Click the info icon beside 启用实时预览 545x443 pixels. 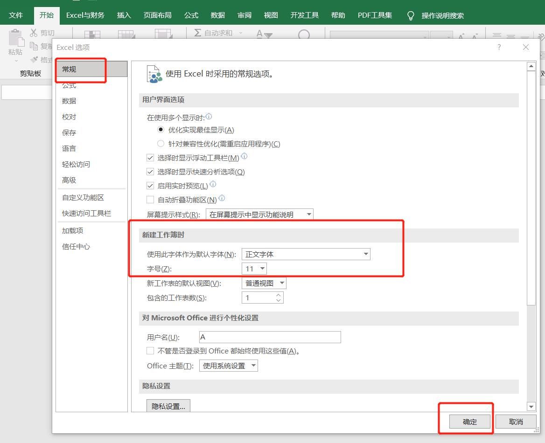click(x=213, y=183)
